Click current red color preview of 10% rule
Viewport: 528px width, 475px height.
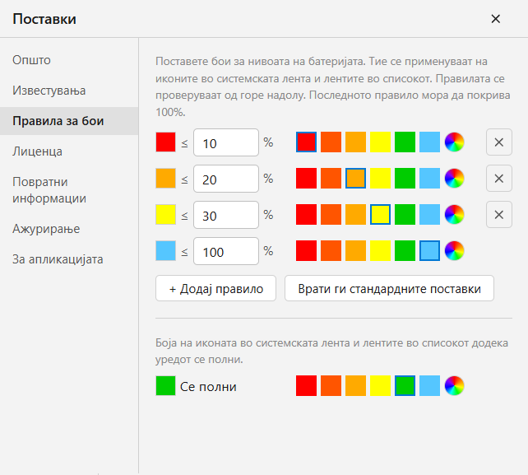click(x=165, y=142)
